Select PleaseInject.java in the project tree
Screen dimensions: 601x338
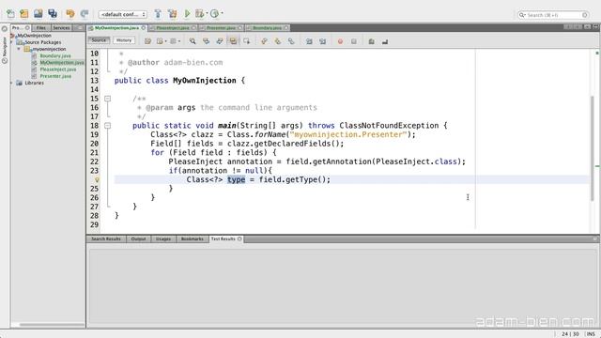[58, 69]
